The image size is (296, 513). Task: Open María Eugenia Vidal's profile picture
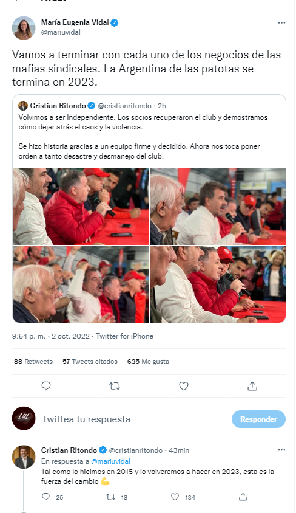[24, 28]
